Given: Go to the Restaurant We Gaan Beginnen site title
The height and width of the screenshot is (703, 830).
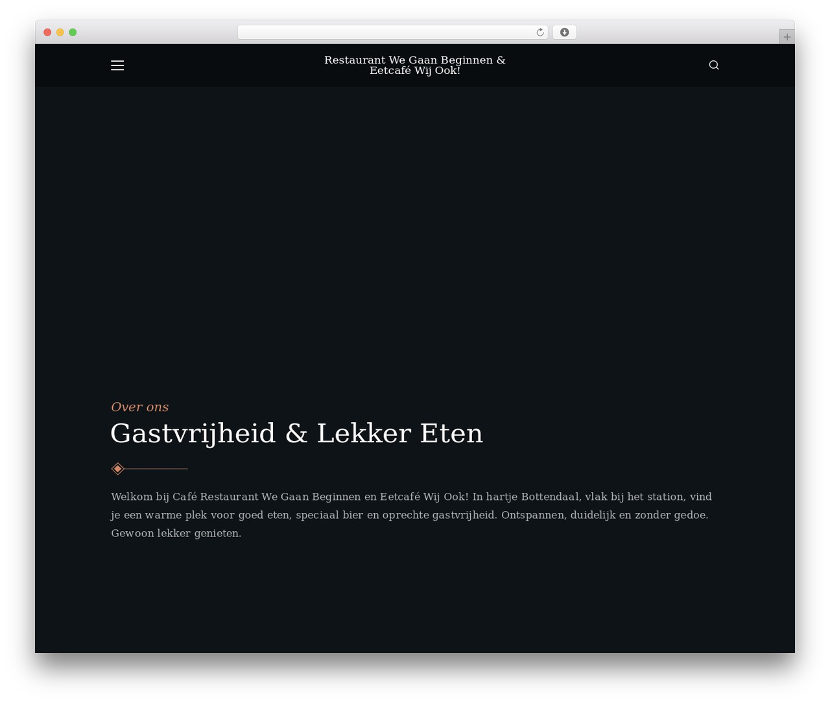Looking at the screenshot, I should (415, 65).
